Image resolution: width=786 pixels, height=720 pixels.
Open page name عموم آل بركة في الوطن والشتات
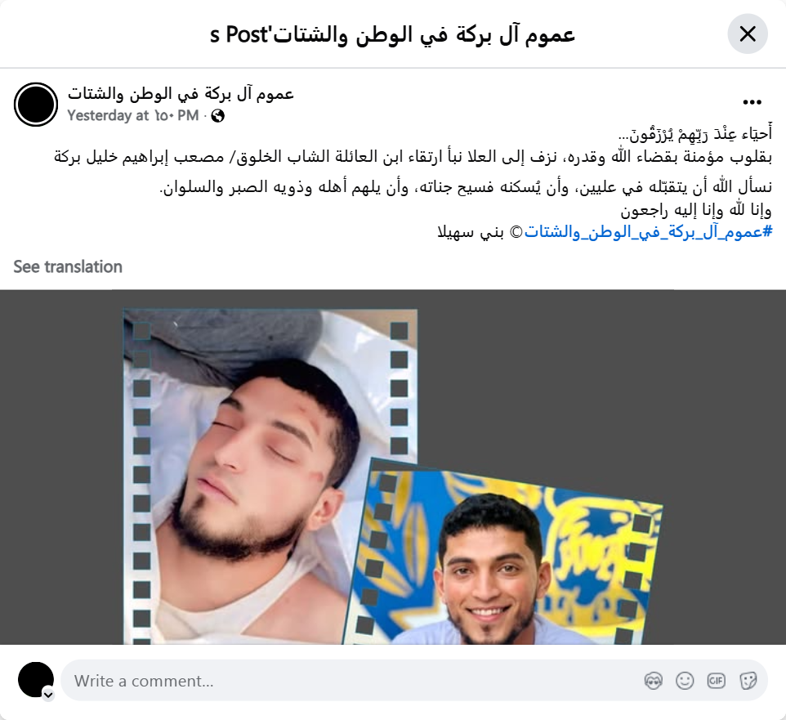[181, 93]
